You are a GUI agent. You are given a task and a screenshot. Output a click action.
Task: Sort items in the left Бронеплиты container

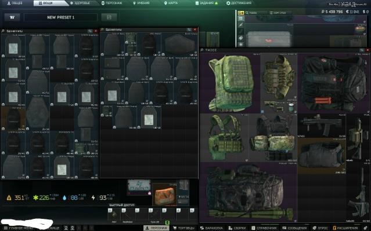click(x=90, y=31)
